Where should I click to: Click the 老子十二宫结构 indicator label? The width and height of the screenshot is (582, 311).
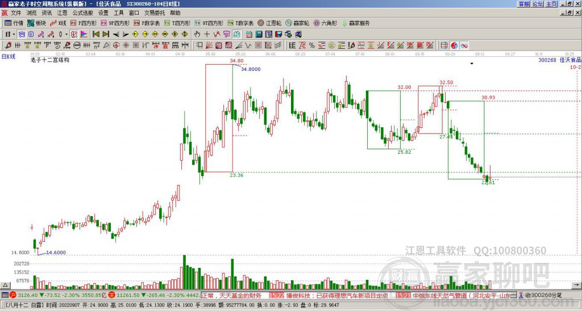pos(50,60)
